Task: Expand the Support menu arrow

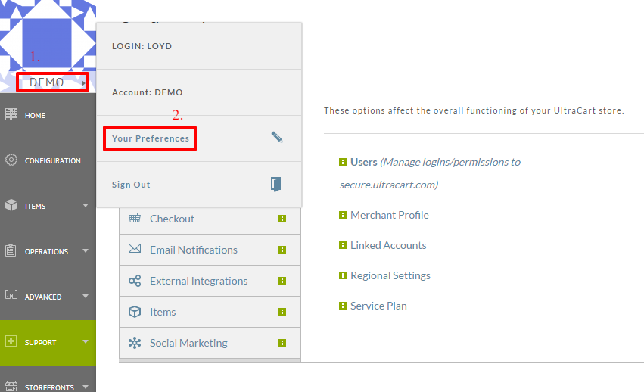Action: click(x=86, y=341)
